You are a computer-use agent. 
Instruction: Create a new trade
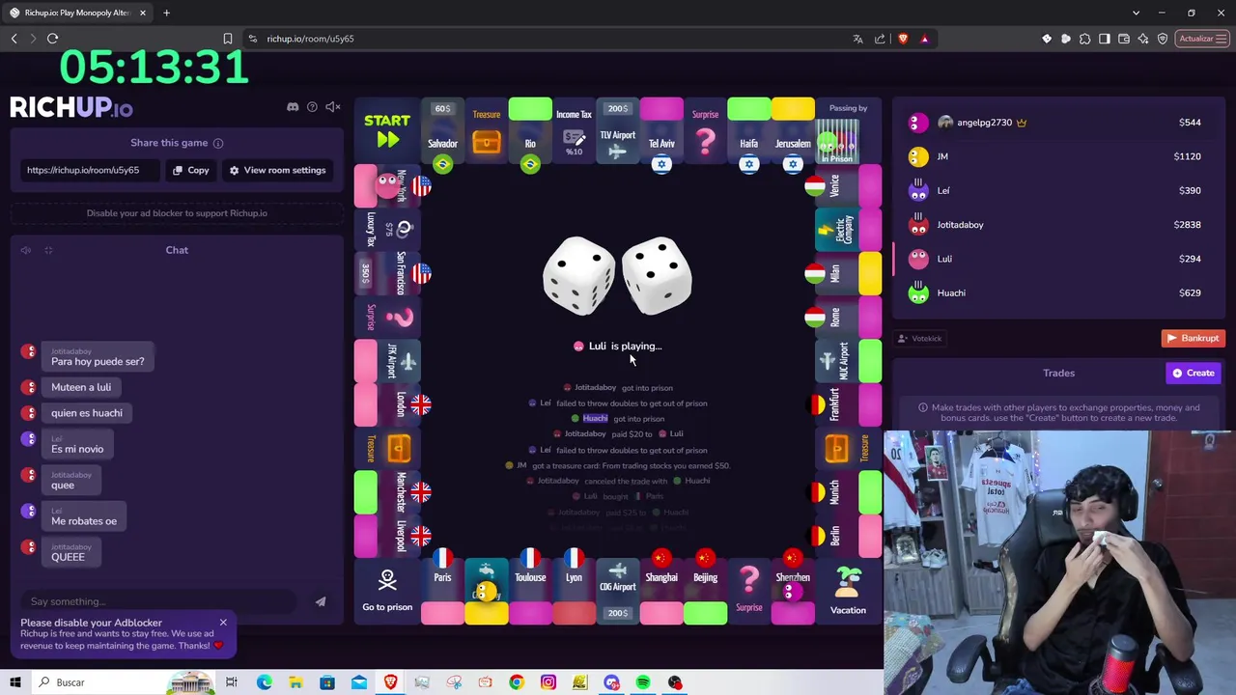click(x=1194, y=373)
